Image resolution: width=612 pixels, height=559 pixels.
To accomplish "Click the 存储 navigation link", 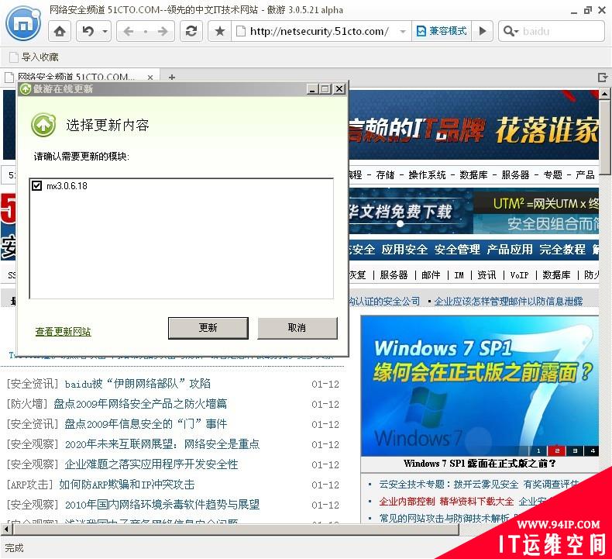I will (385, 174).
